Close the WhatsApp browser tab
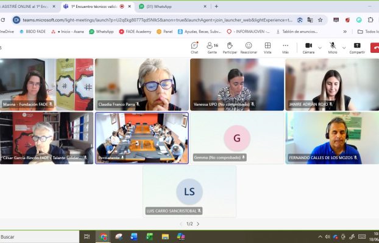Viewport: 379px width, 243px height. pos(205,7)
